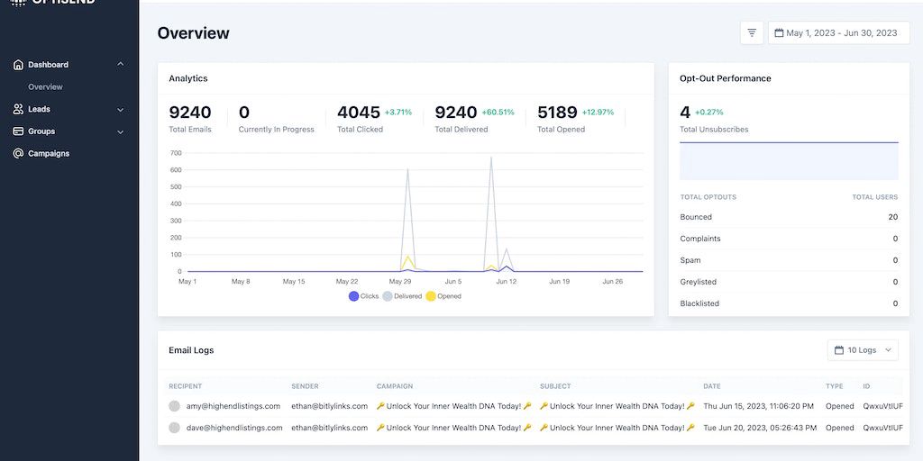Click the Campaigns at-sign icon

pyautogui.click(x=18, y=154)
